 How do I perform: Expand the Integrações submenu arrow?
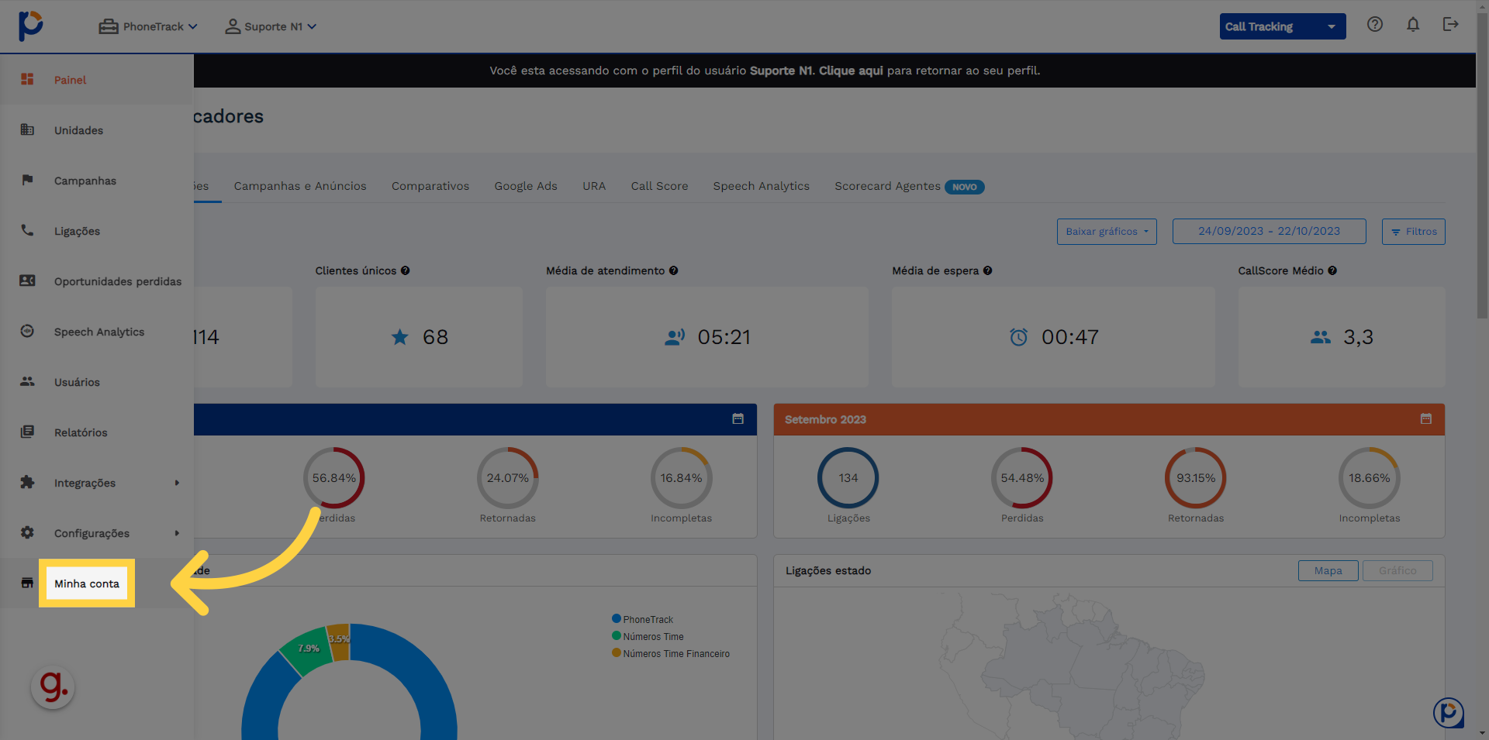(177, 483)
